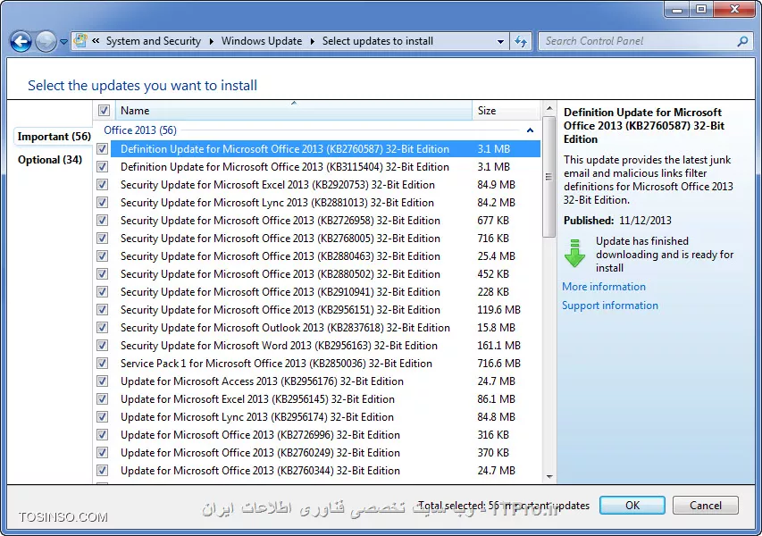This screenshot has width=762, height=536.
Task: Click the 716.6 MB size cell
Action: 498,363
